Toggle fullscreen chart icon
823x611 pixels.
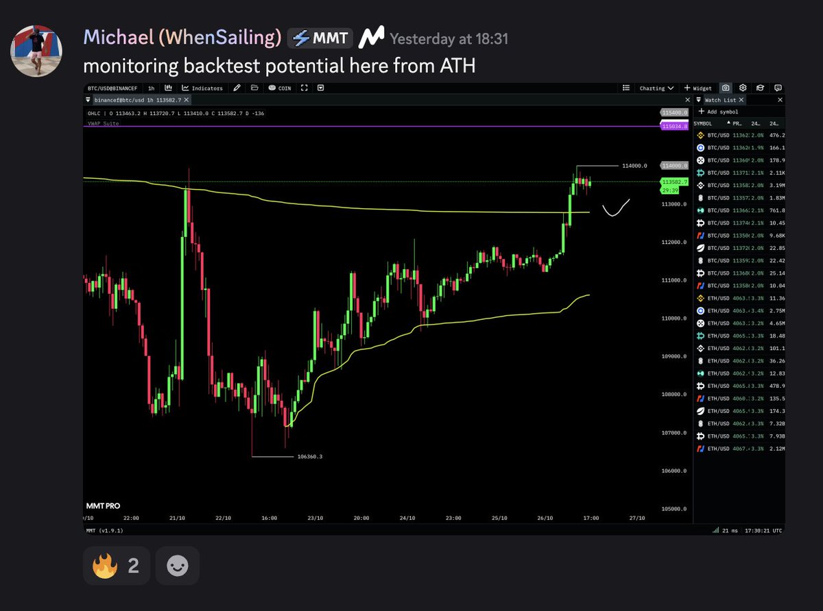(304, 88)
